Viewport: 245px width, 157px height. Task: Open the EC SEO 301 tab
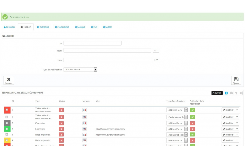click(9, 27)
